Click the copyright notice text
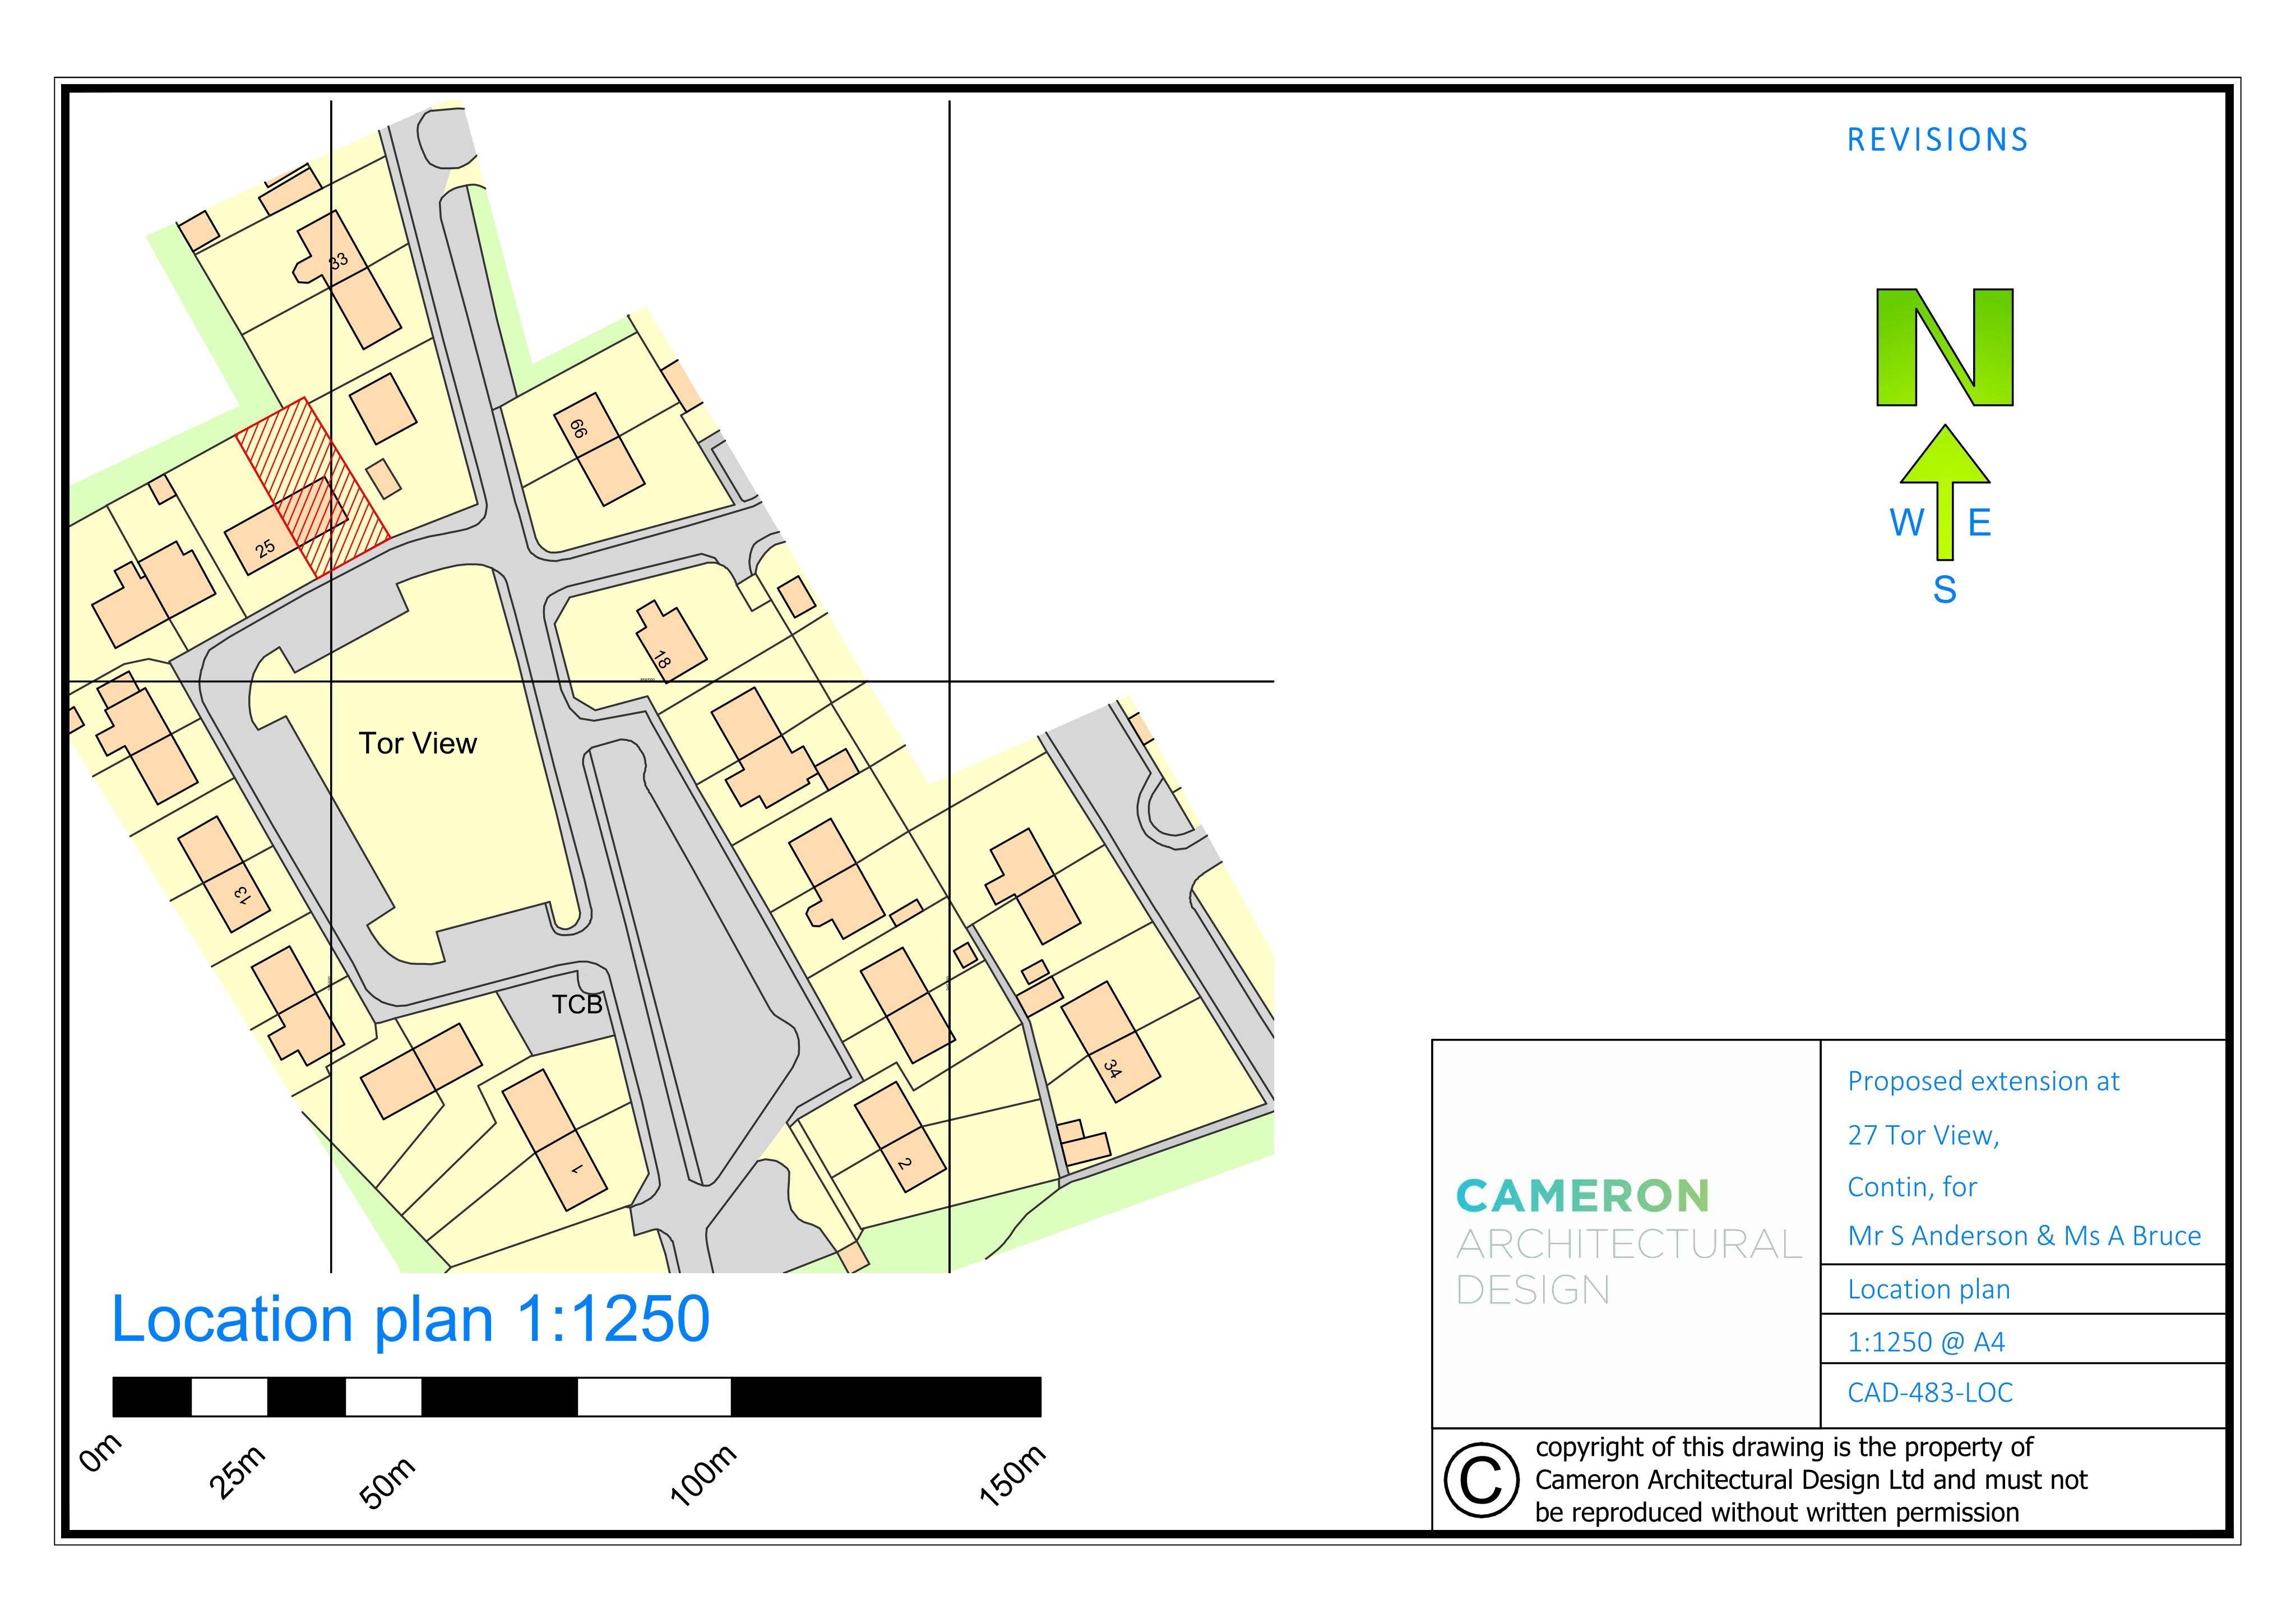 [1811, 1480]
